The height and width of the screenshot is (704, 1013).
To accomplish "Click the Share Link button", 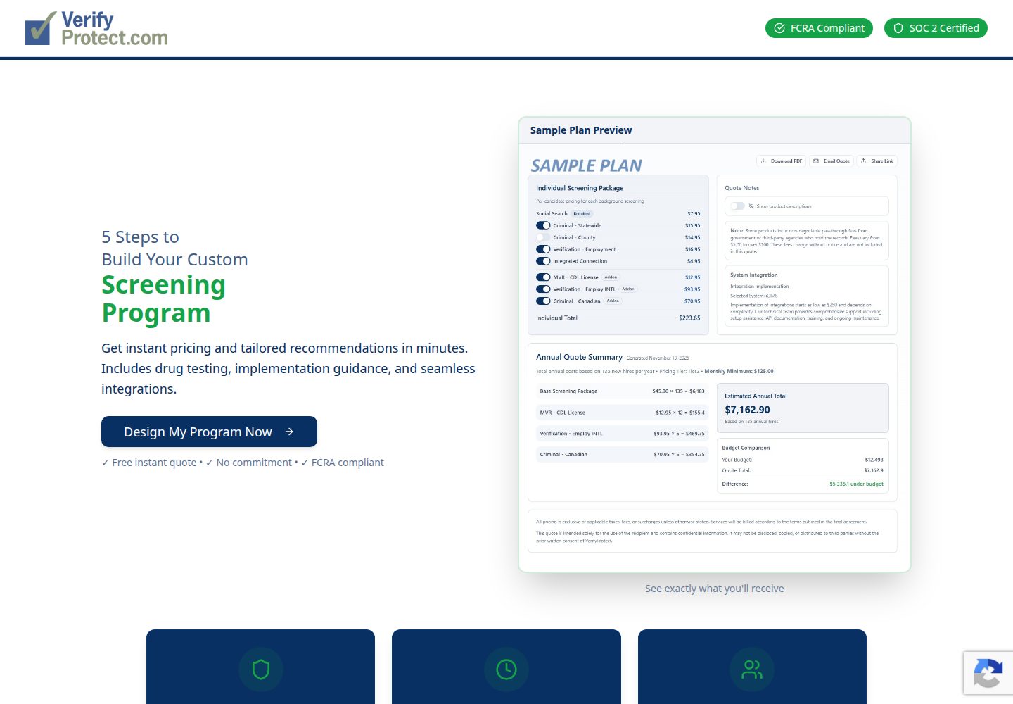I will (x=877, y=161).
